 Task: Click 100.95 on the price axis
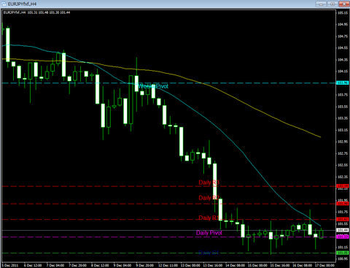pyautogui.click(x=343, y=259)
